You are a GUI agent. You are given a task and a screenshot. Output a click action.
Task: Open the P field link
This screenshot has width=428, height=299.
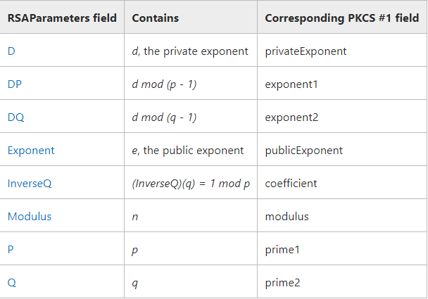pyautogui.click(x=11, y=250)
